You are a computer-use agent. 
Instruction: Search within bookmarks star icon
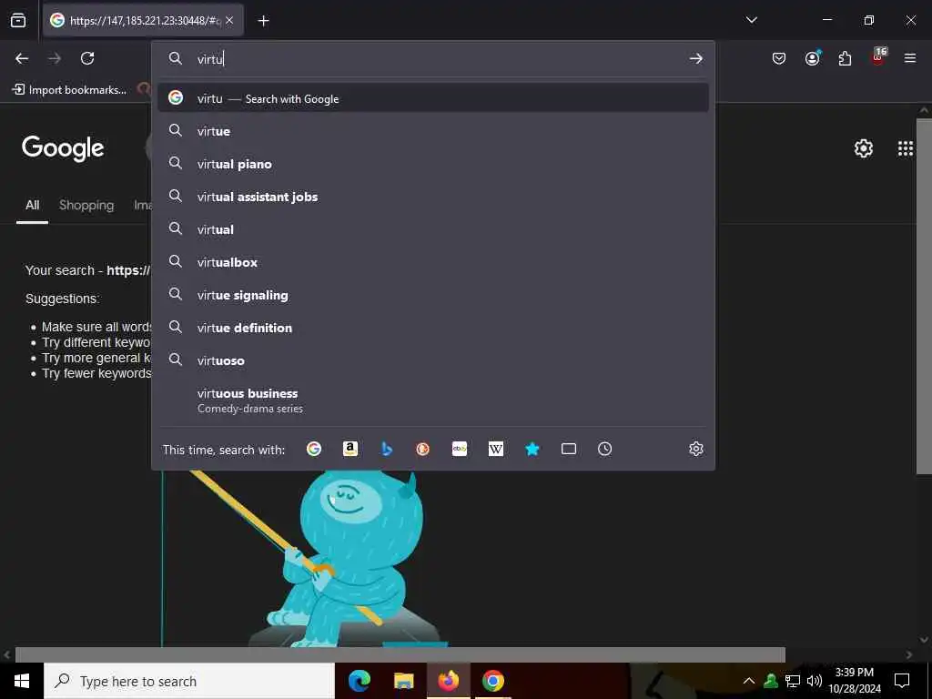[532, 449]
